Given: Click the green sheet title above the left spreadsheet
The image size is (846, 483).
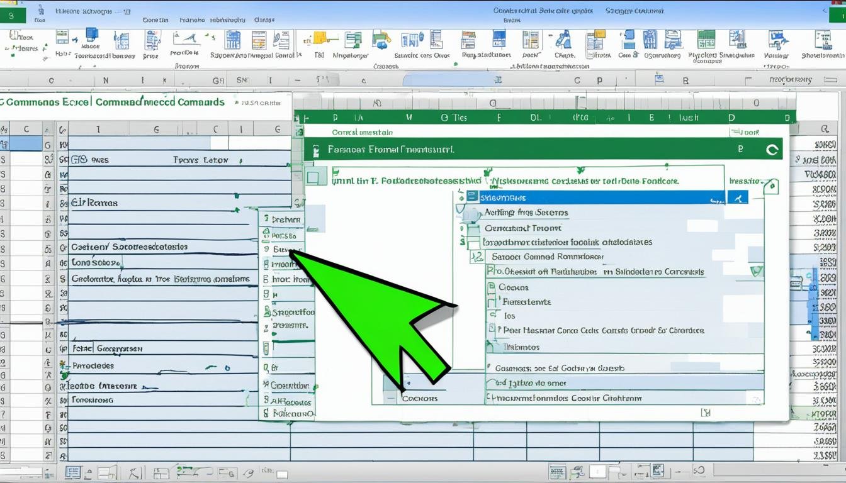Looking at the screenshot, I should (112, 102).
